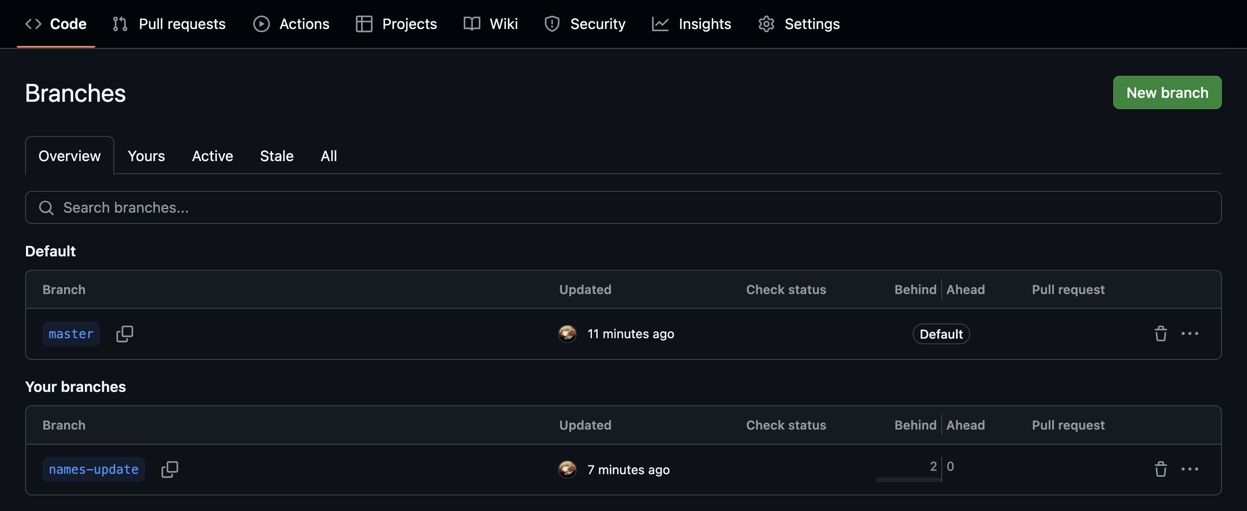Image resolution: width=1247 pixels, height=511 pixels.
Task: Focus the Search branches input field
Action: click(x=623, y=207)
